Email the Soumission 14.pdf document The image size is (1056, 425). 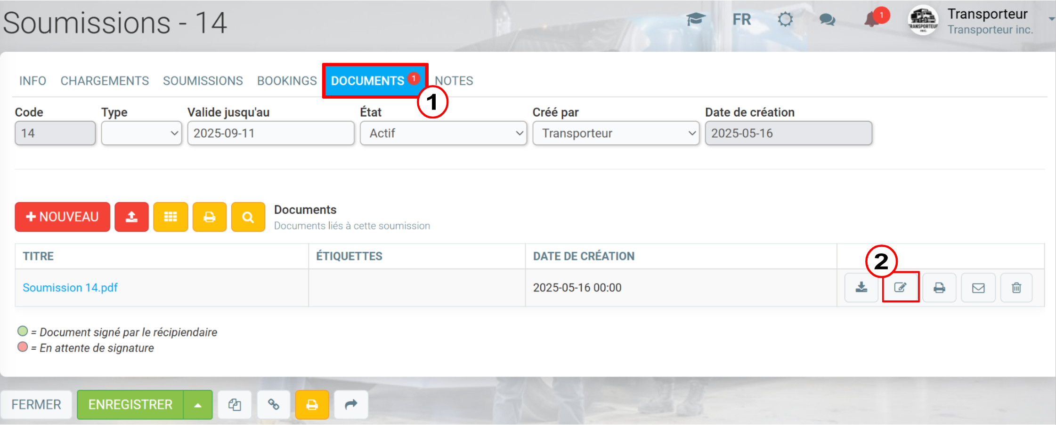click(x=978, y=287)
